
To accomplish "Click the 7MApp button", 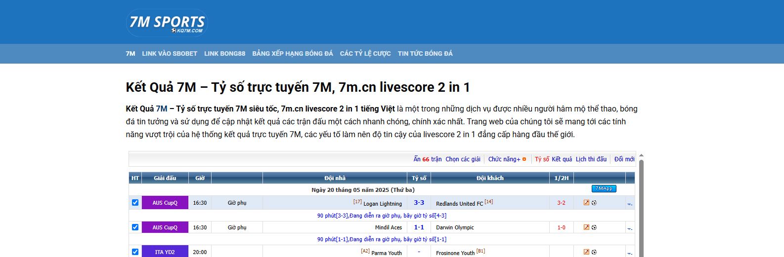I will tap(604, 189).
